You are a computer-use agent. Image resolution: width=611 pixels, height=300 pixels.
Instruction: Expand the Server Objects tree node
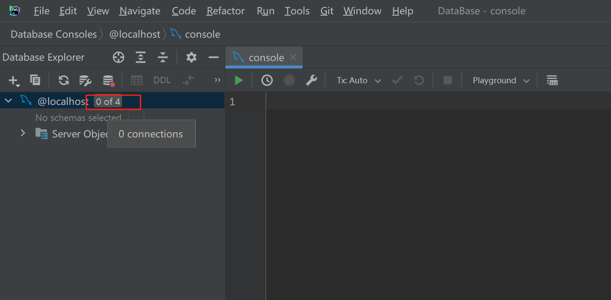coord(23,133)
